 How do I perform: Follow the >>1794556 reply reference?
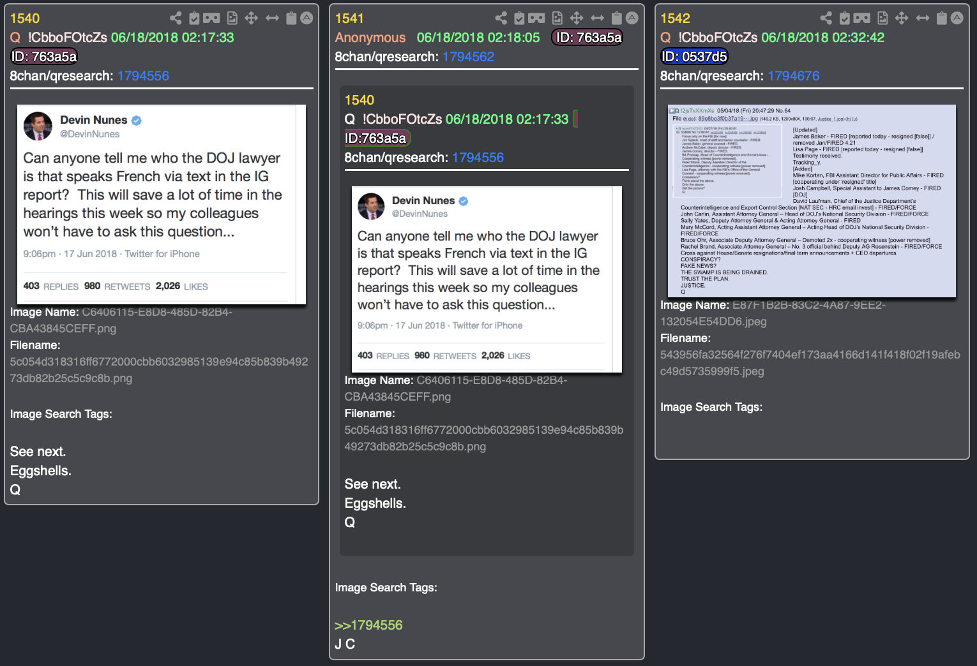coord(368,625)
